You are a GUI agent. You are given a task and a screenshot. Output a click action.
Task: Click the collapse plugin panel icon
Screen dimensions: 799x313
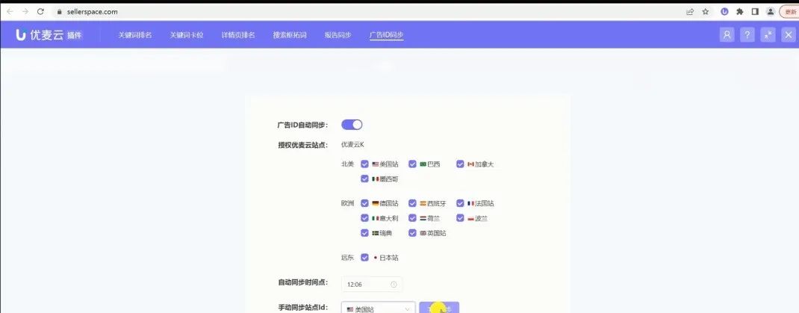coord(768,35)
